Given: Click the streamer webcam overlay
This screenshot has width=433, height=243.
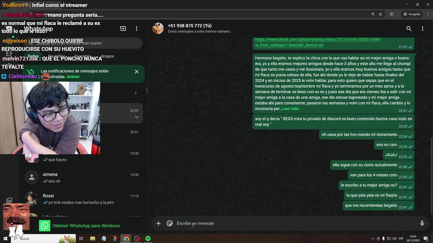Looking at the screenshot, I should [50, 118].
